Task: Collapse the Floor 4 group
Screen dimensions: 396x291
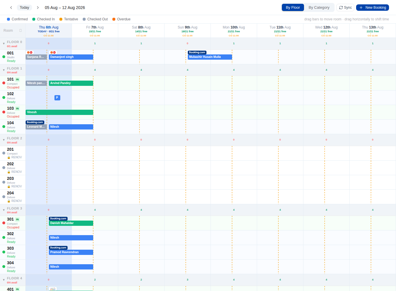Action: [x=4, y=280]
